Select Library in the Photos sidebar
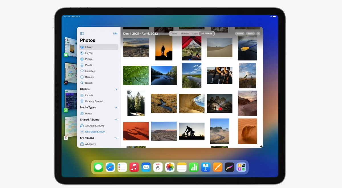Viewport: 342px width, 188px height. coord(99,47)
